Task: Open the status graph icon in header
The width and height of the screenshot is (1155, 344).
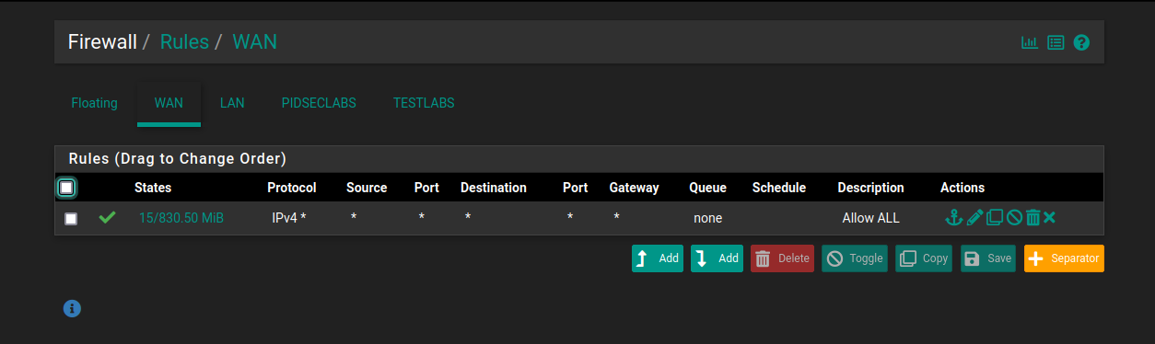Action: coord(1030,42)
